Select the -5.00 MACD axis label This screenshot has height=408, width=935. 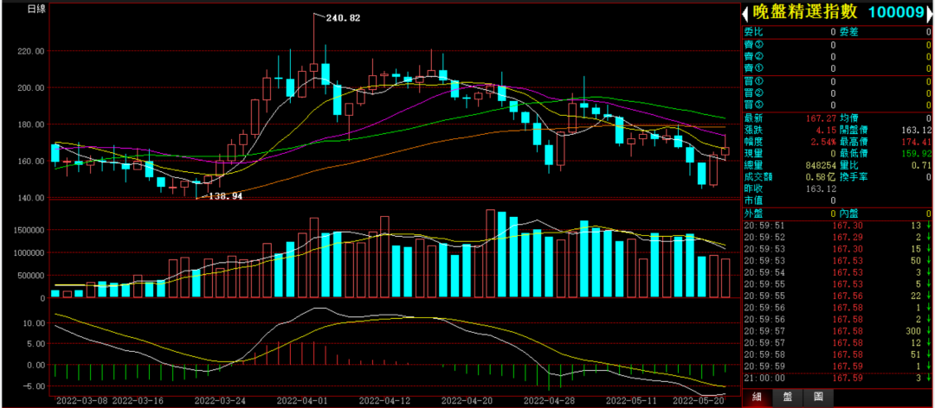coord(33,386)
